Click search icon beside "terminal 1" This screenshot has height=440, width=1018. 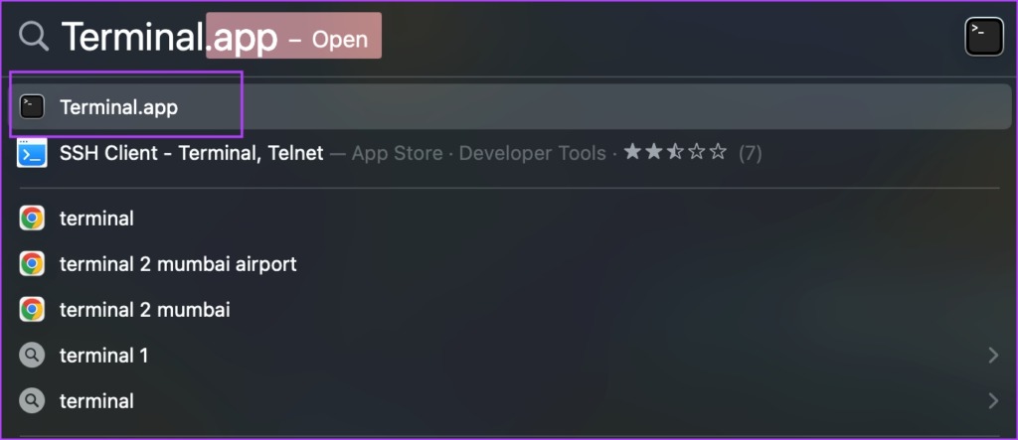(32, 355)
